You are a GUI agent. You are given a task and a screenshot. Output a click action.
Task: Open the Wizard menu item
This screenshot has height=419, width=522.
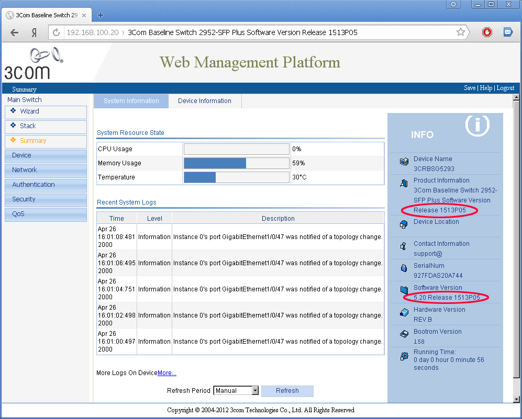46,112
